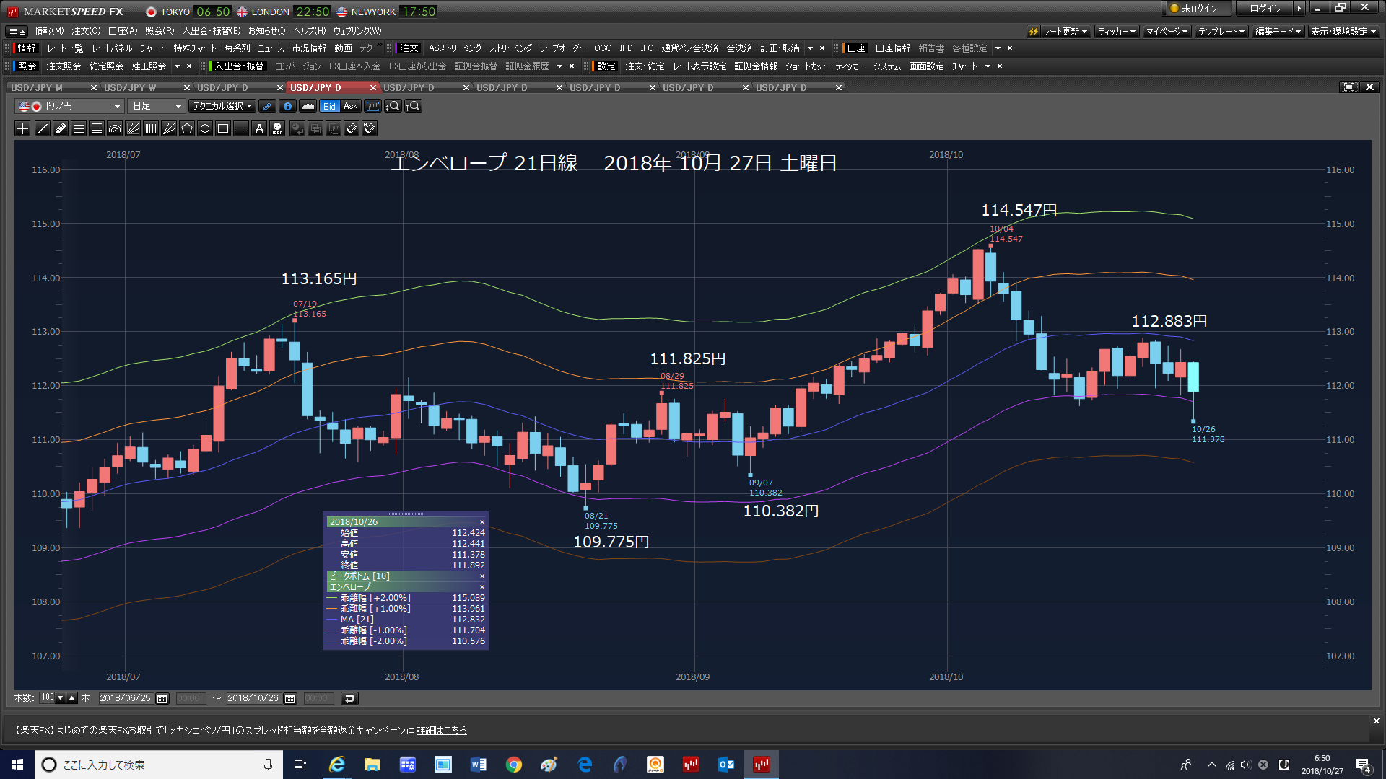Click the zoom in magnifier icon
The width and height of the screenshot is (1386, 779).
[x=414, y=106]
